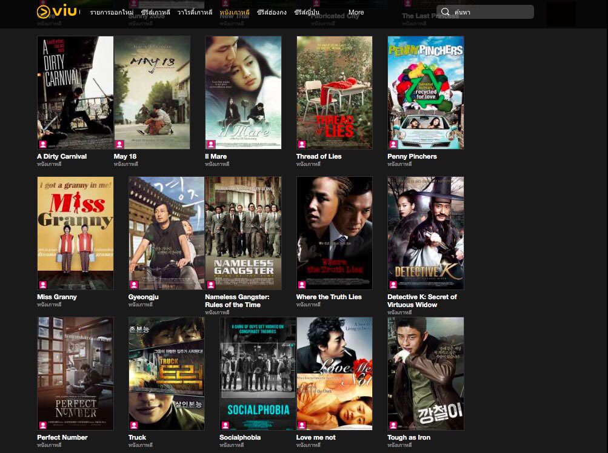Open the Socialphobia poster thumbnail
Viewport: 608px width, 453px height.
pyautogui.click(x=258, y=374)
